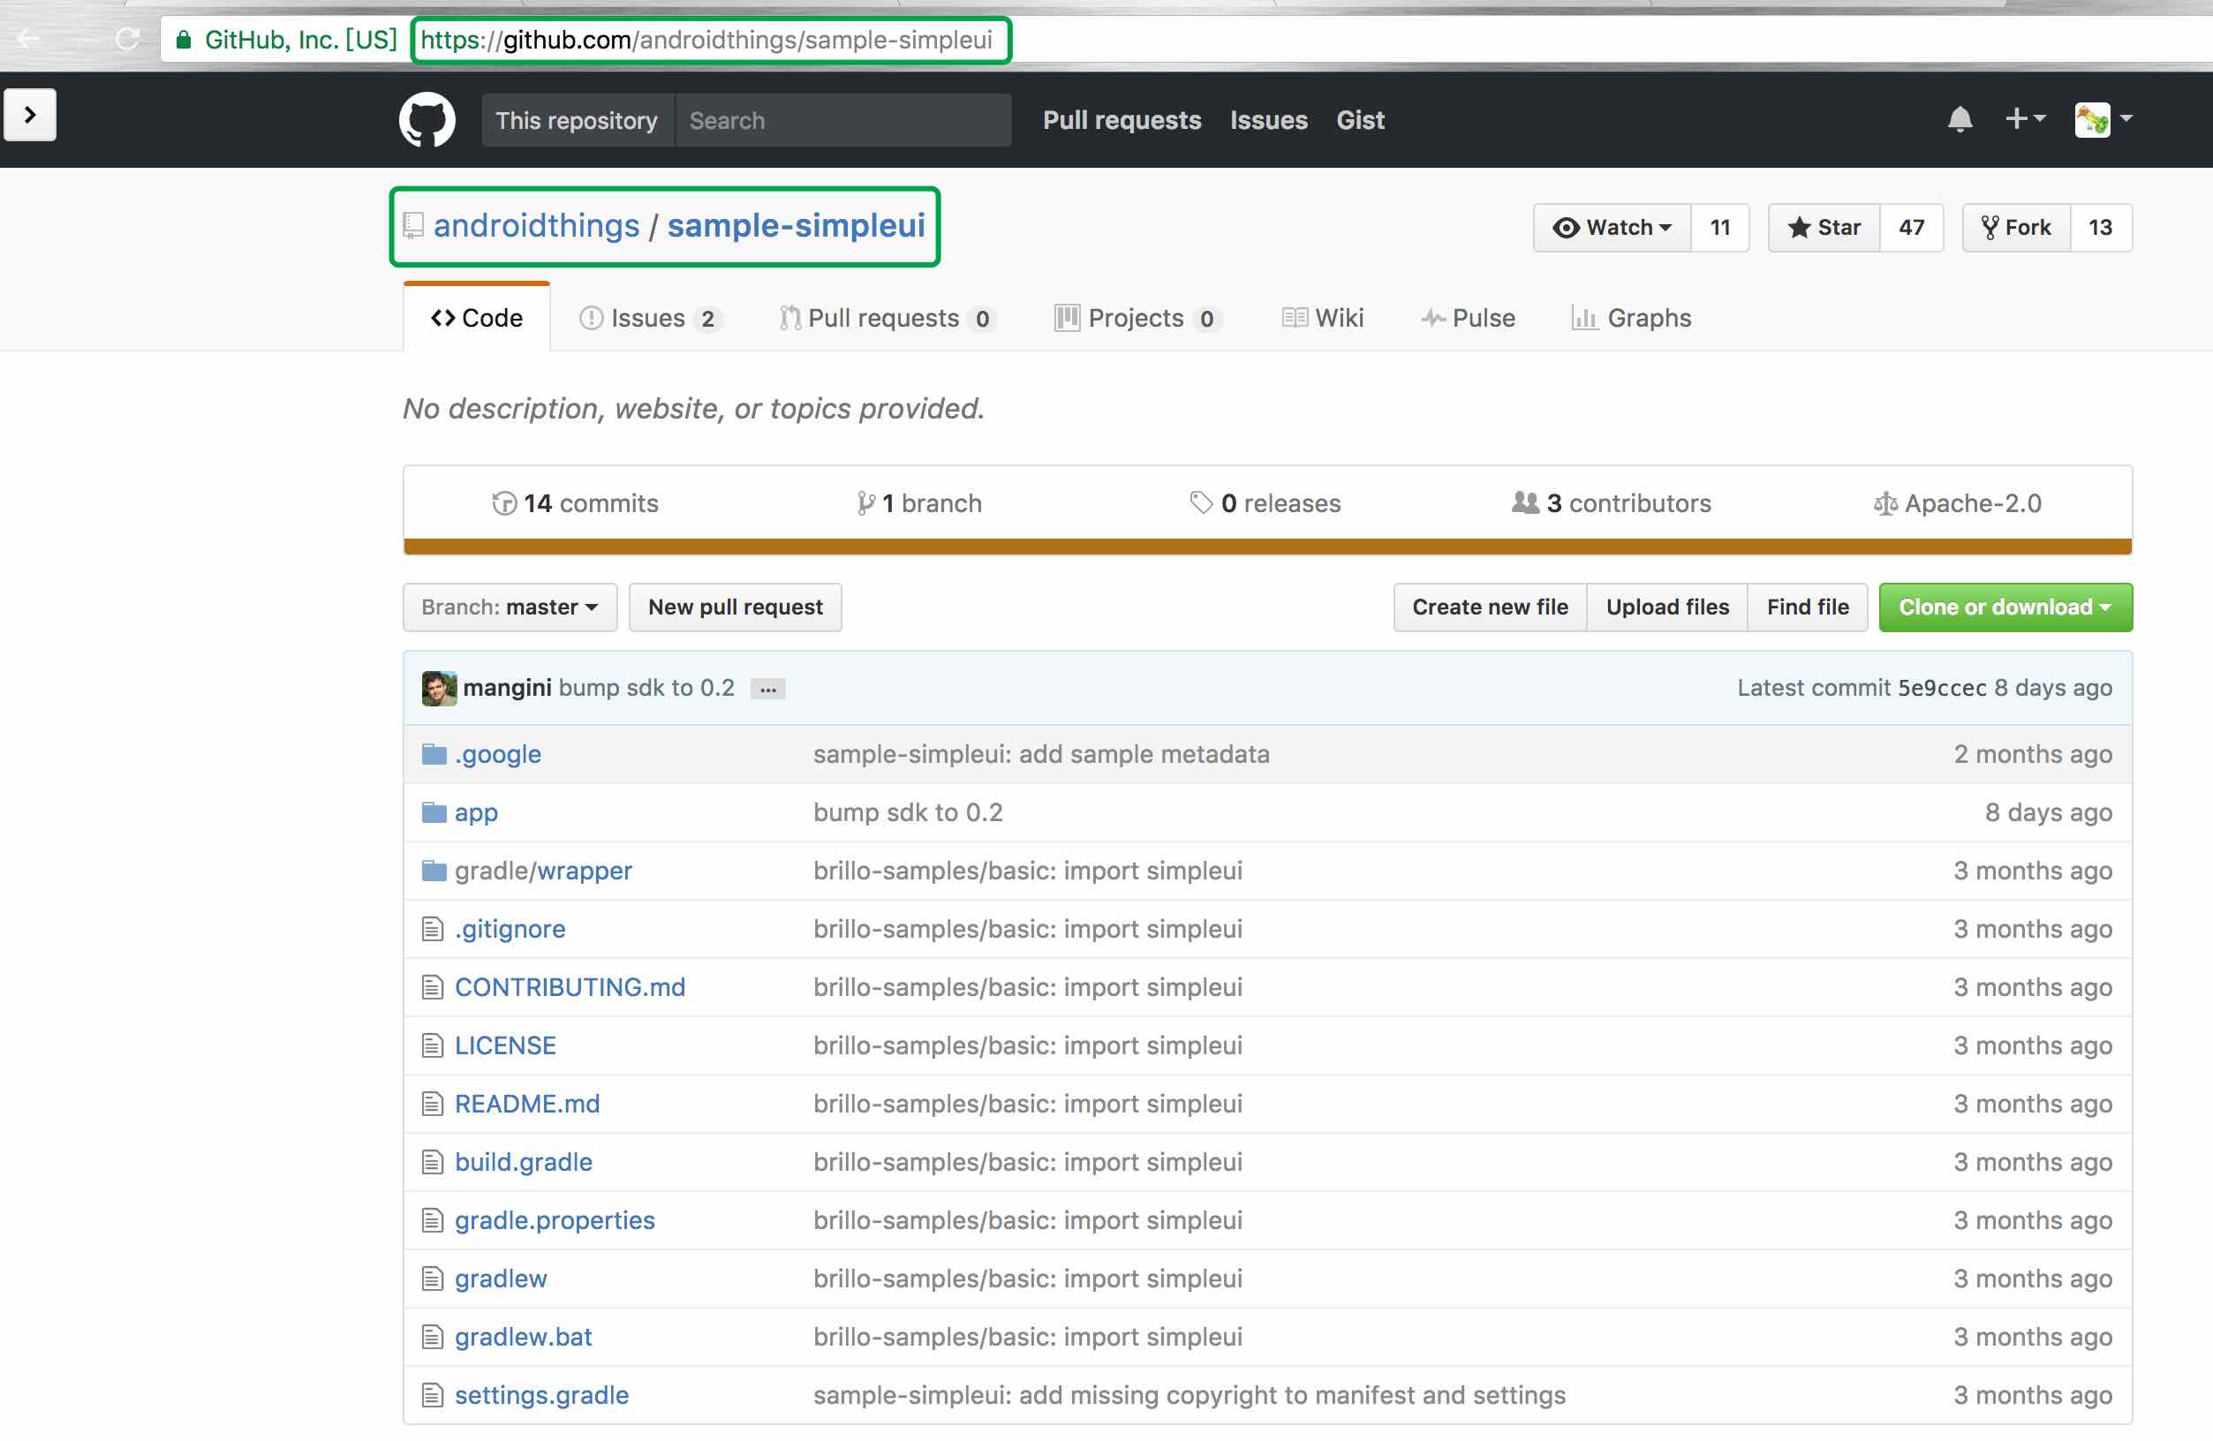This screenshot has height=1441, width=2213.
Task: Click the browser back arrow
Action: click(x=28, y=39)
